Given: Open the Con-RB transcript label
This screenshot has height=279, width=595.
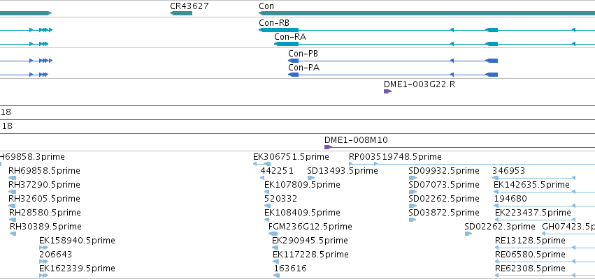Looking at the screenshot, I should click(x=274, y=23).
